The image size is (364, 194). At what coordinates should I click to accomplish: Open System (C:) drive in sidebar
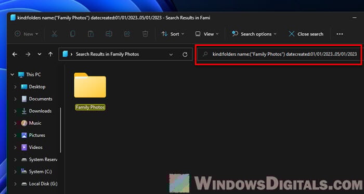36,172
